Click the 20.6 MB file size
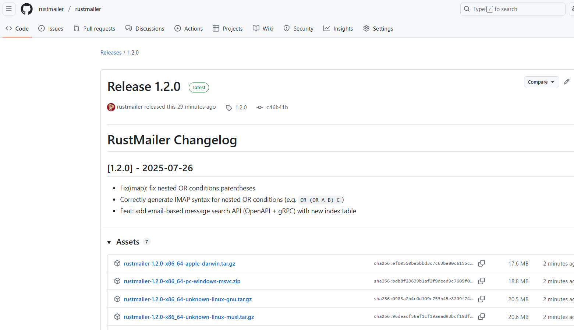This screenshot has width=574, height=330. tap(518, 317)
